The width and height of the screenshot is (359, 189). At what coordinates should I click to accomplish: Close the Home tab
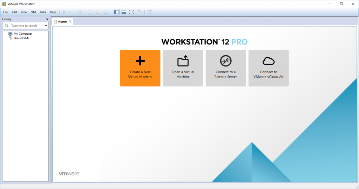70,21
